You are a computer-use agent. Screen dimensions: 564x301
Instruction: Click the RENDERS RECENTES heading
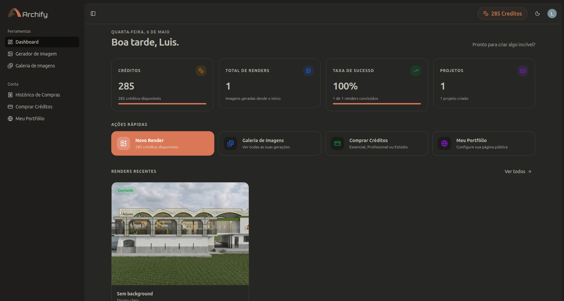point(134,171)
